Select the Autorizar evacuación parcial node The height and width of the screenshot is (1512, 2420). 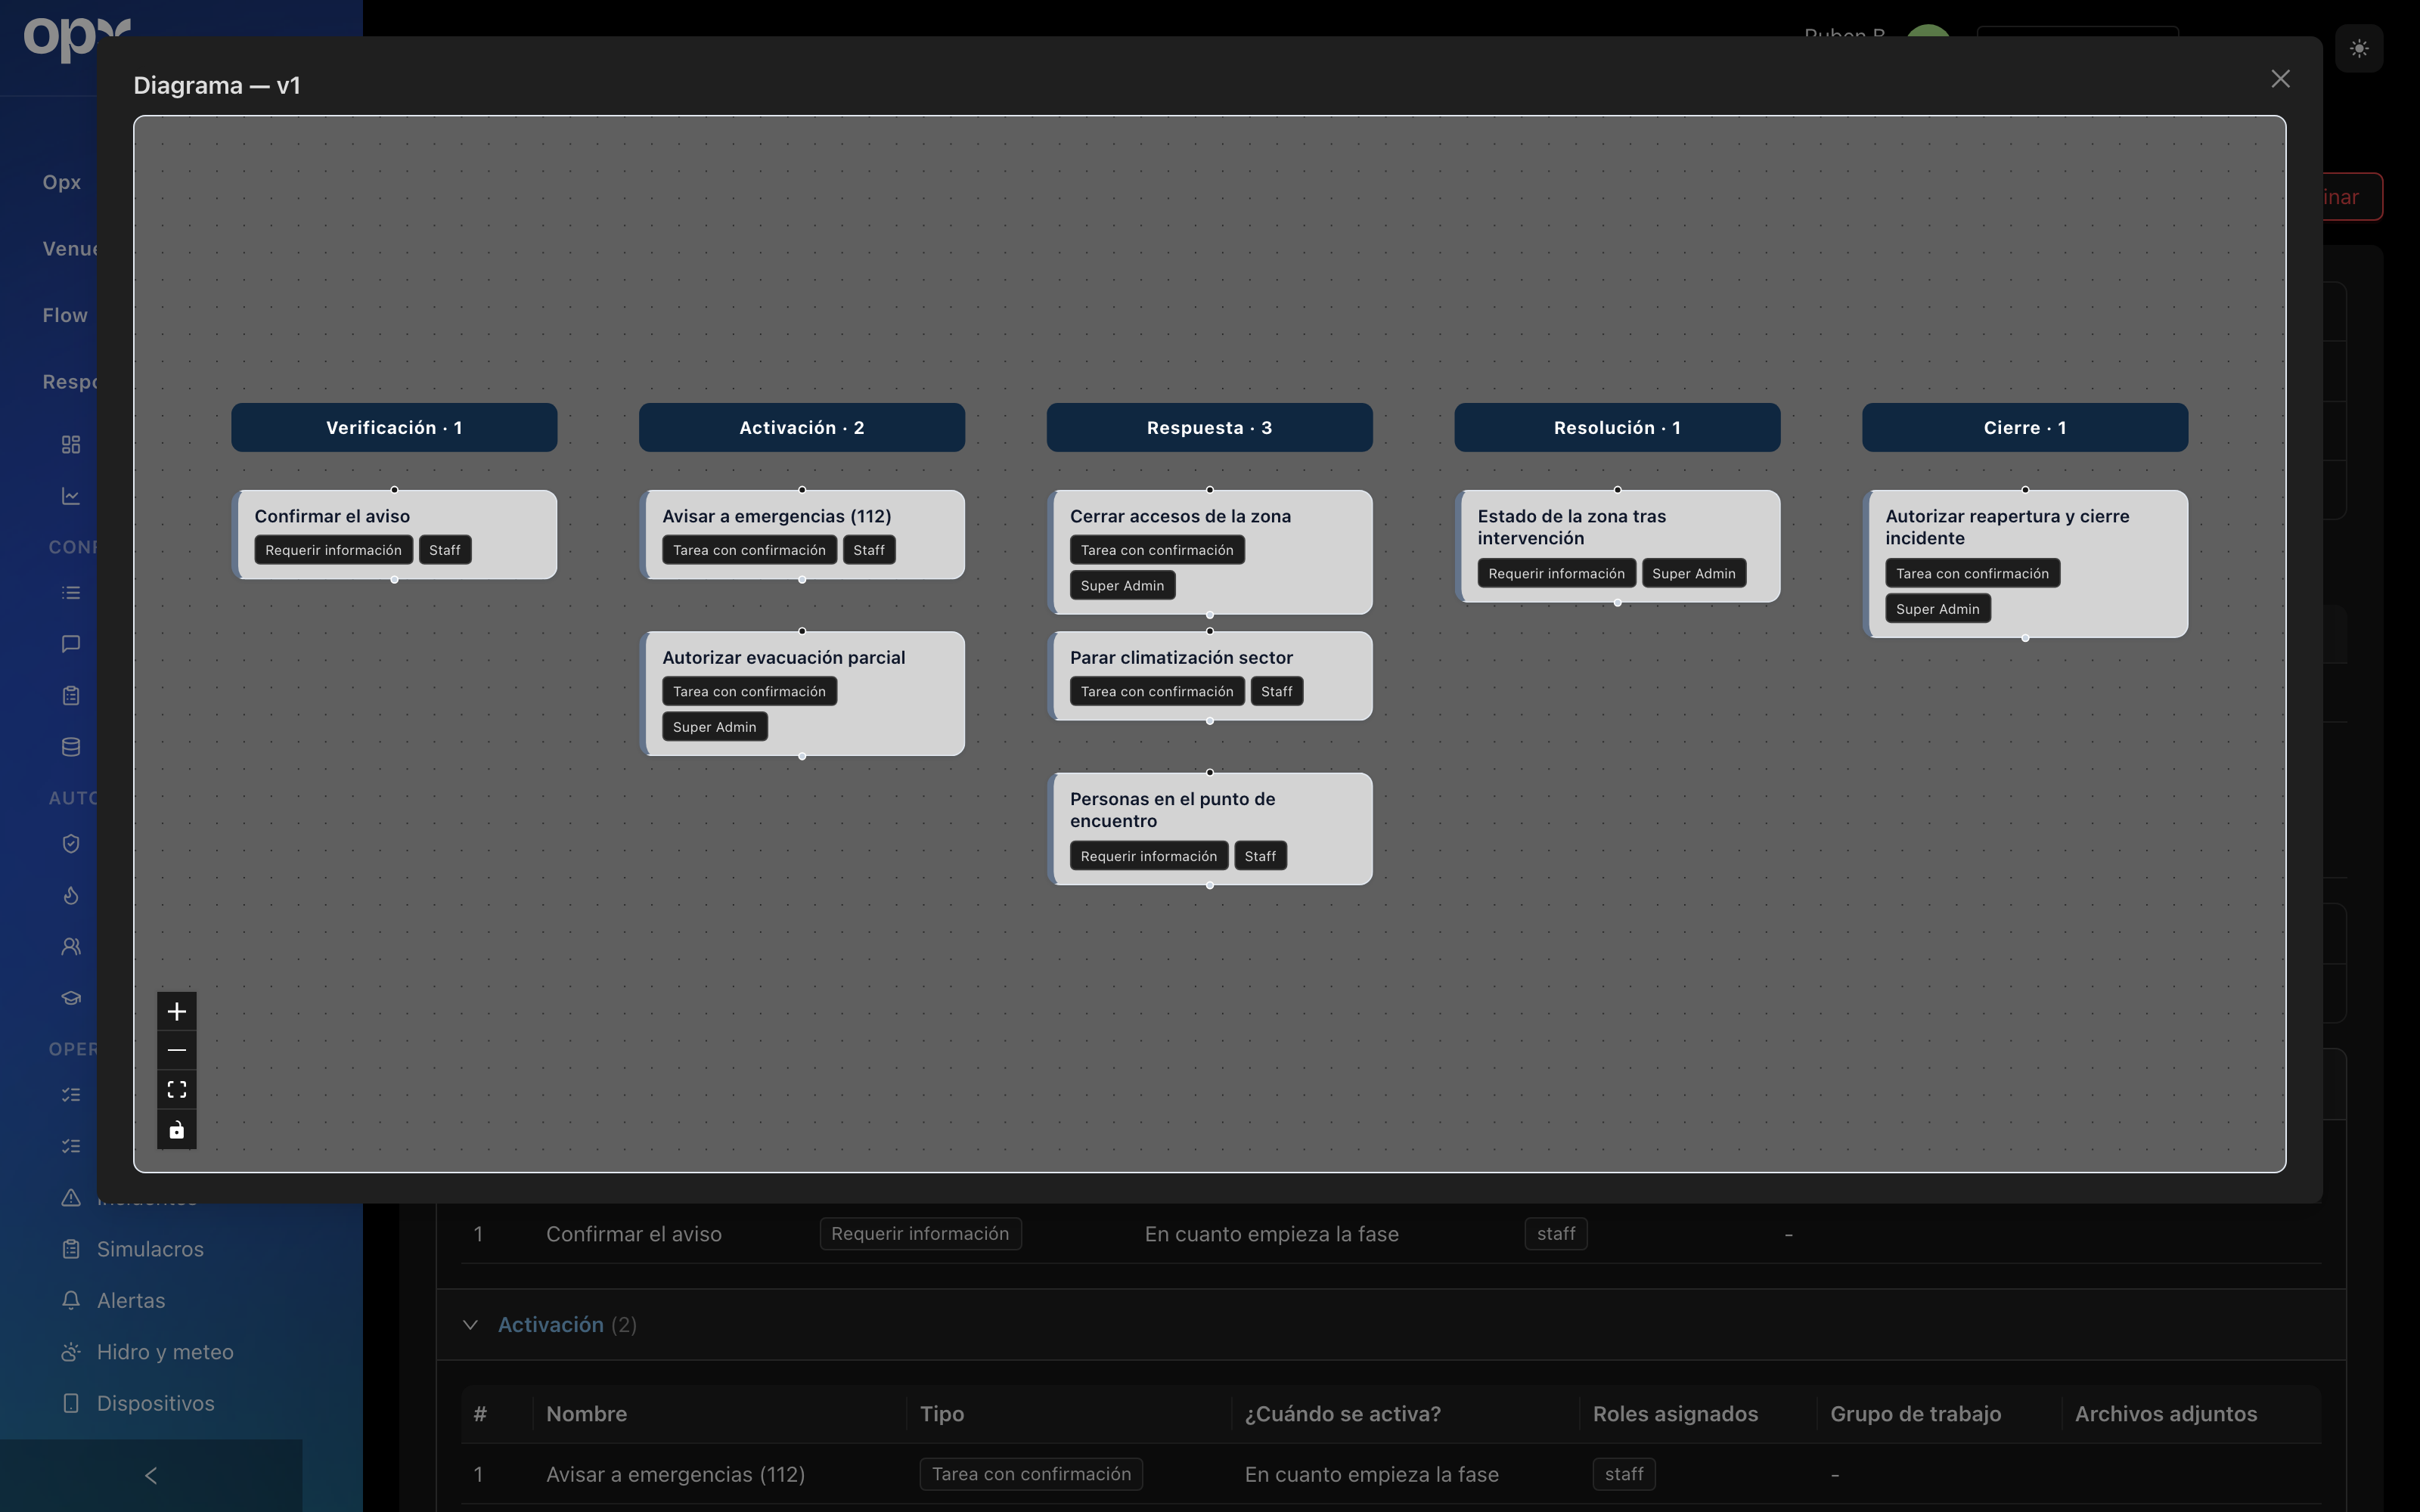pyautogui.click(x=802, y=693)
